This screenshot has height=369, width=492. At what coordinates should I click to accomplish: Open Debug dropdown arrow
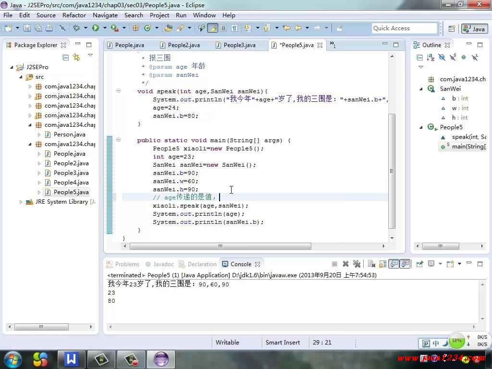coord(86,28)
